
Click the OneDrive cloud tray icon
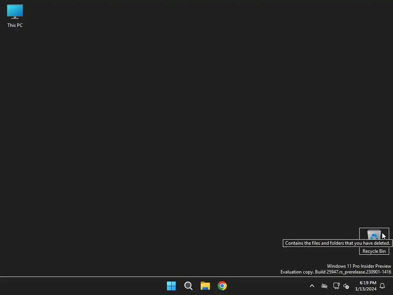coord(324,286)
